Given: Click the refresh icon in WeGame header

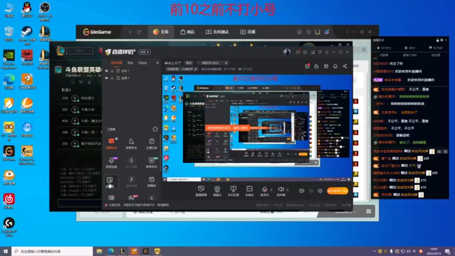Looking at the screenshot, I should click(x=139, y=32).
